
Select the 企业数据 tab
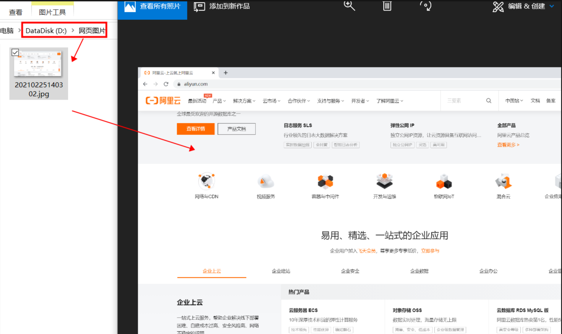[420, 271]
